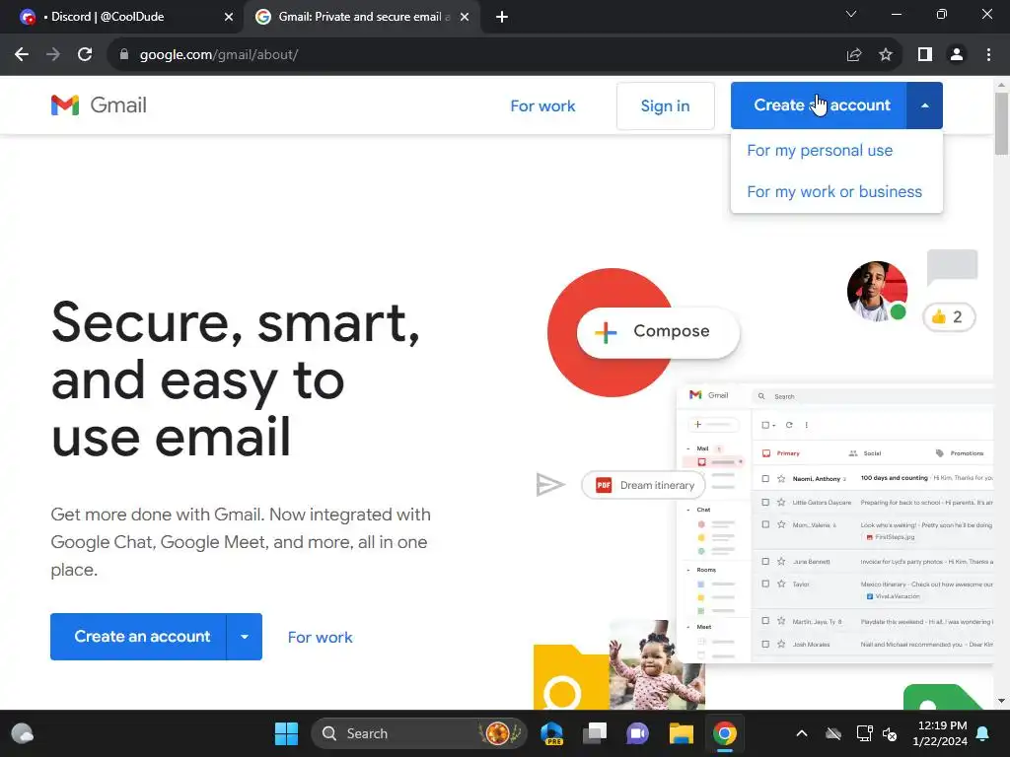Open Chrome three-dot menu

point(988,55)
